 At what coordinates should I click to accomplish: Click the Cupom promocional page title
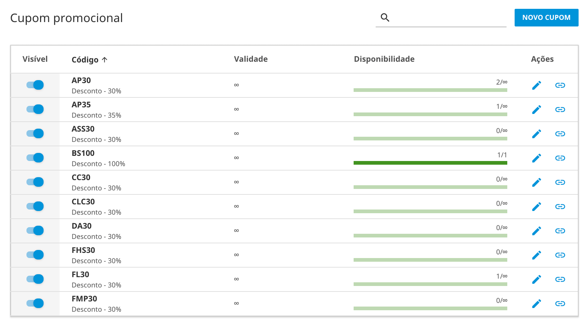tap(67, 18)
